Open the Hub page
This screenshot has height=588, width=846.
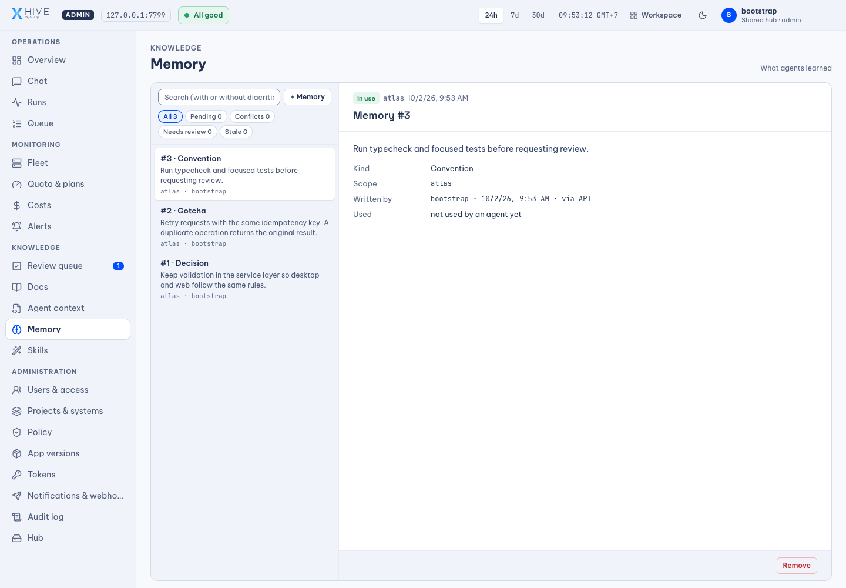click(x=68, y=538)
